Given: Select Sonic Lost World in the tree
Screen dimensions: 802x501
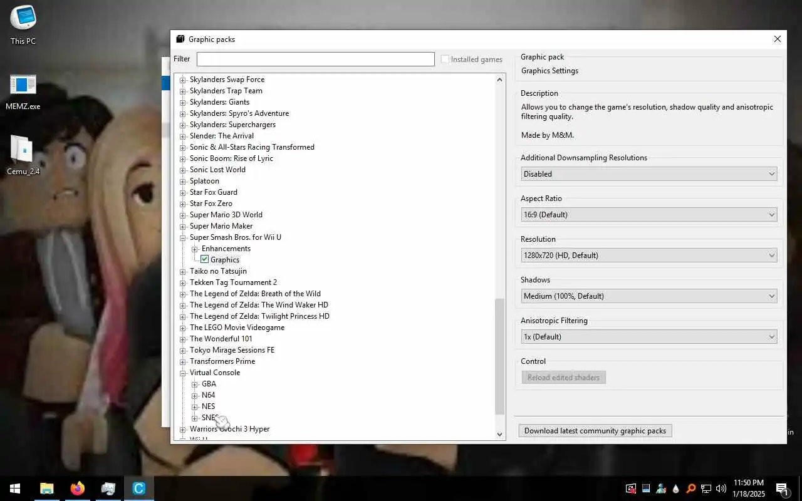Looking at the screenshot, I should [217, 170].
